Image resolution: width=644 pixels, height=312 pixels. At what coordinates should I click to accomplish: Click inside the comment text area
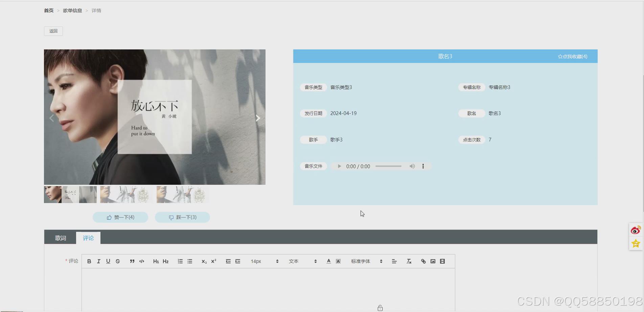click(268, 290)
